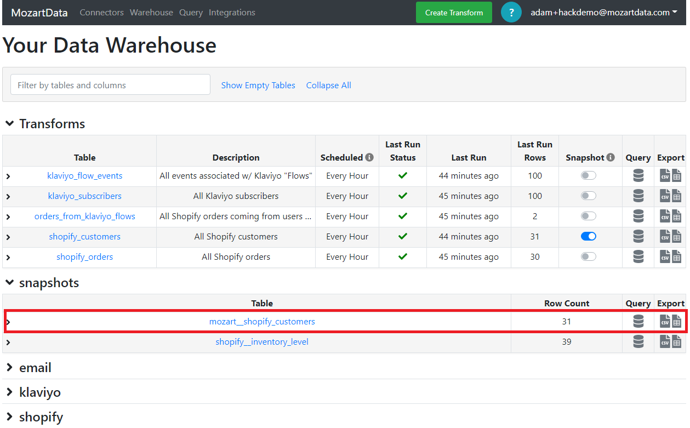The width and height of the screenshot is (690, 428).
Task: Export shopify__inventory_level to spreadsheet
Action: (677, 342)
